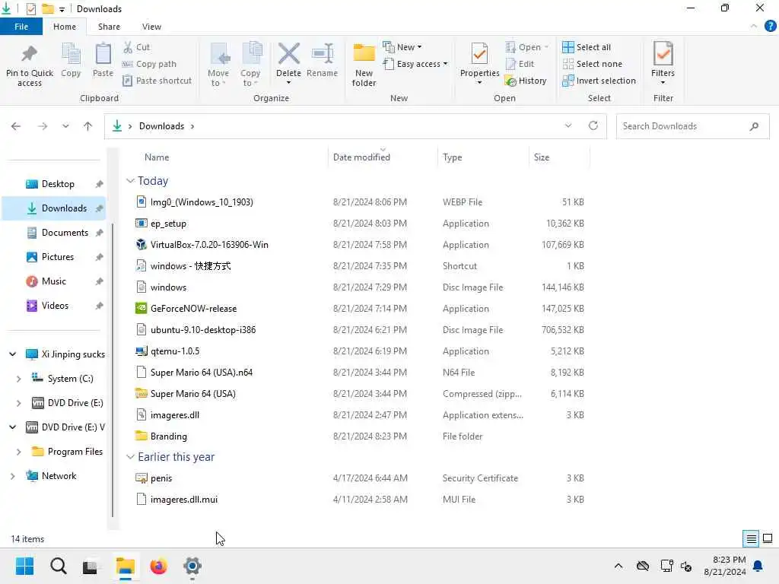Click the navigation pane scrollbar

pos(113,370)
